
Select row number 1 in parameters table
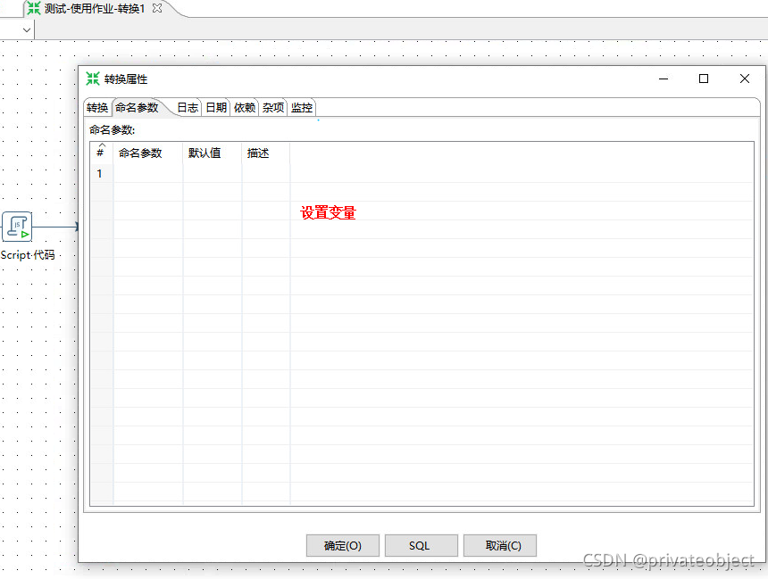coord(102,173)
